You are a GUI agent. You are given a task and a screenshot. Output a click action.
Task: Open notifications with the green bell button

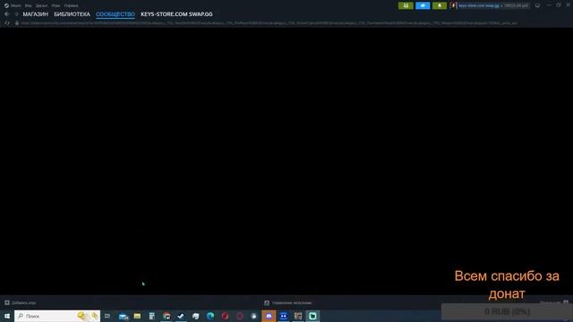coord(440,5)
